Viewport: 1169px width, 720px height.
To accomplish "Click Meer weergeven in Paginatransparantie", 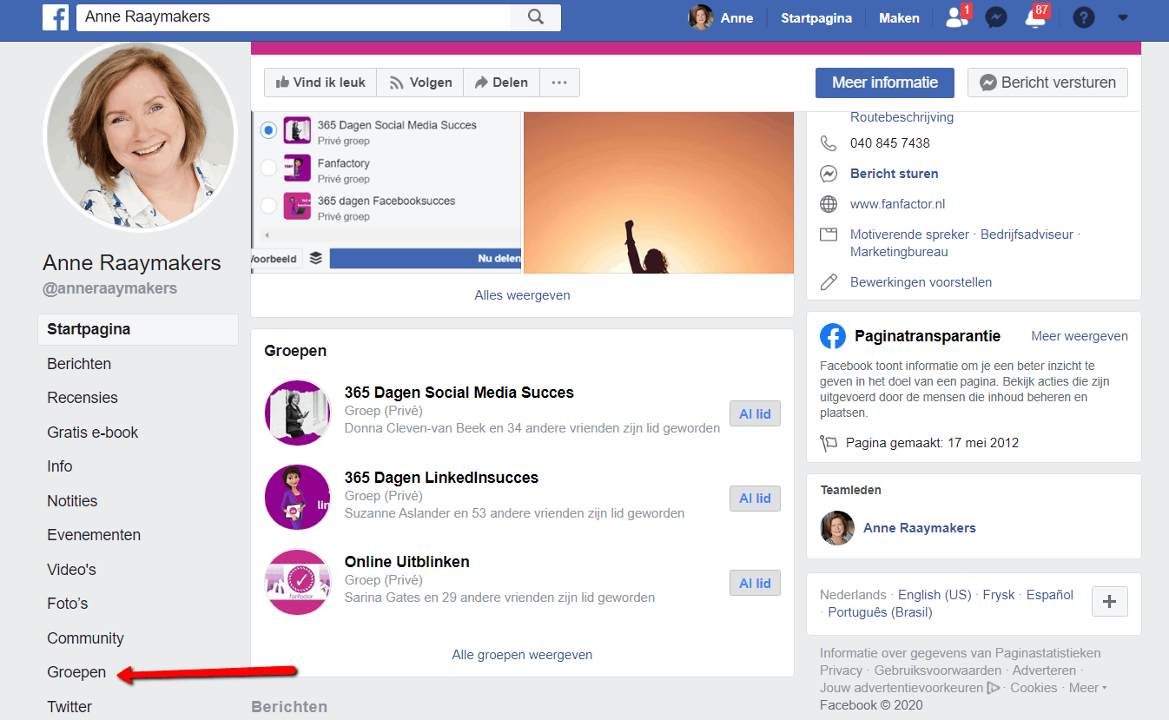I will [x=1080, y=336].
